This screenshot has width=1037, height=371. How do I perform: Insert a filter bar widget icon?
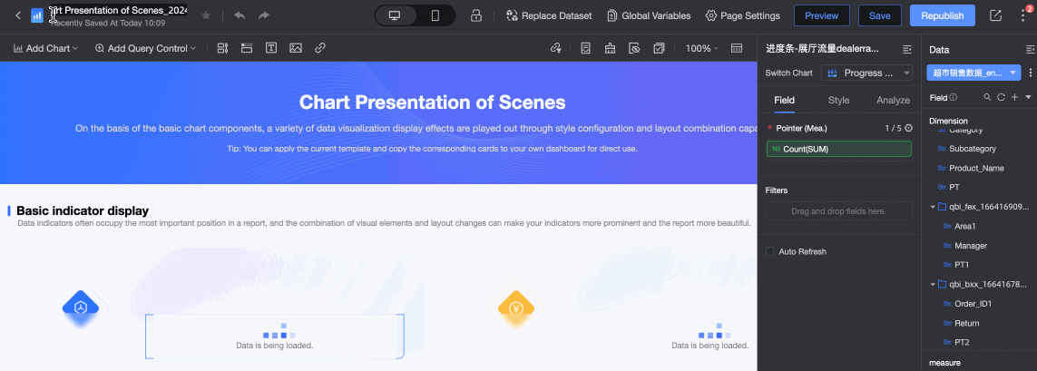[222, 48]
